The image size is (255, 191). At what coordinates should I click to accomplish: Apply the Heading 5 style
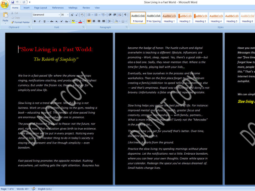pyautogui.click(x=232, y=18)
